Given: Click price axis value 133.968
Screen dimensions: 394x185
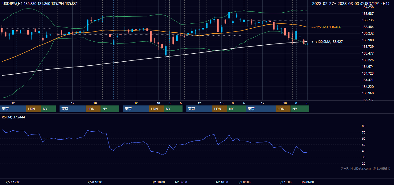Looking at the screenshot, I should click(x=367, y=93).
